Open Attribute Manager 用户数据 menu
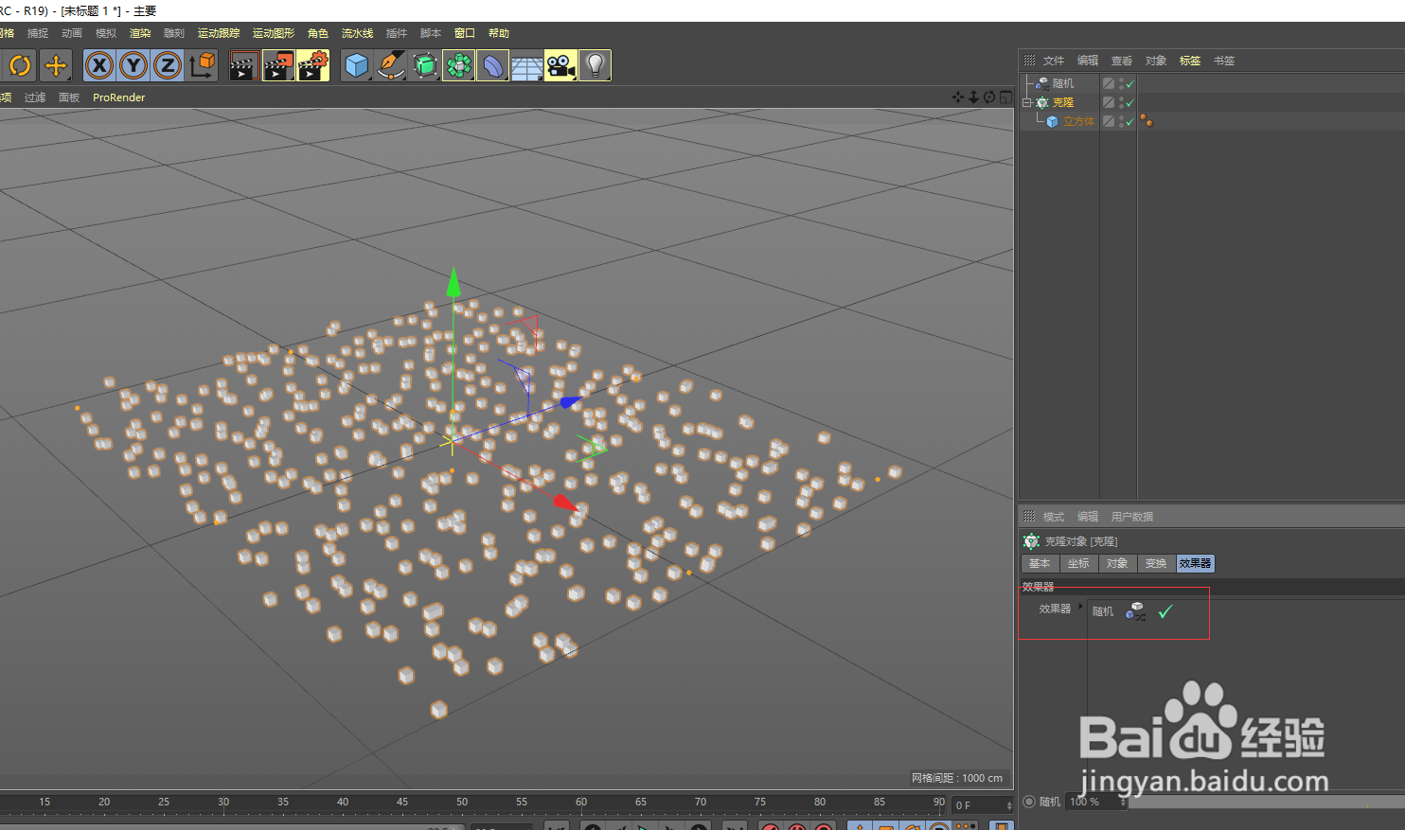Image resolution: width=1405 pixels, height=830 pixels. pos(1132,517)
